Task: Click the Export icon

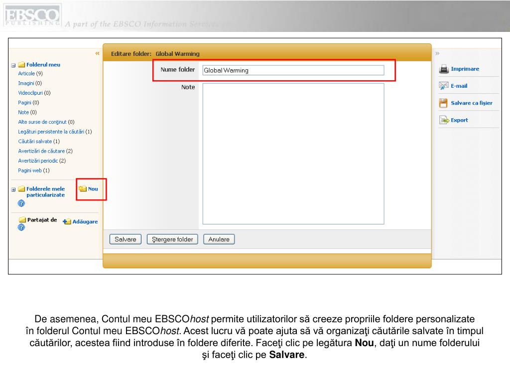Action: pyautogui.click(x=444, y=120)
